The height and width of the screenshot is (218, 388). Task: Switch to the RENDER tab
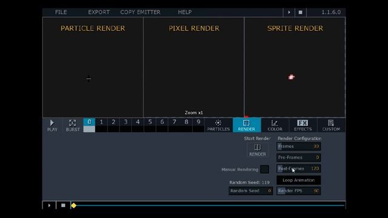247,125
